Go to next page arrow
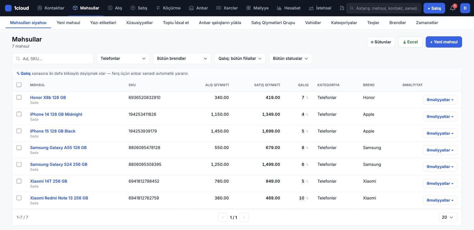This screenshot has width=474, height=230. (x=244, y=217)
